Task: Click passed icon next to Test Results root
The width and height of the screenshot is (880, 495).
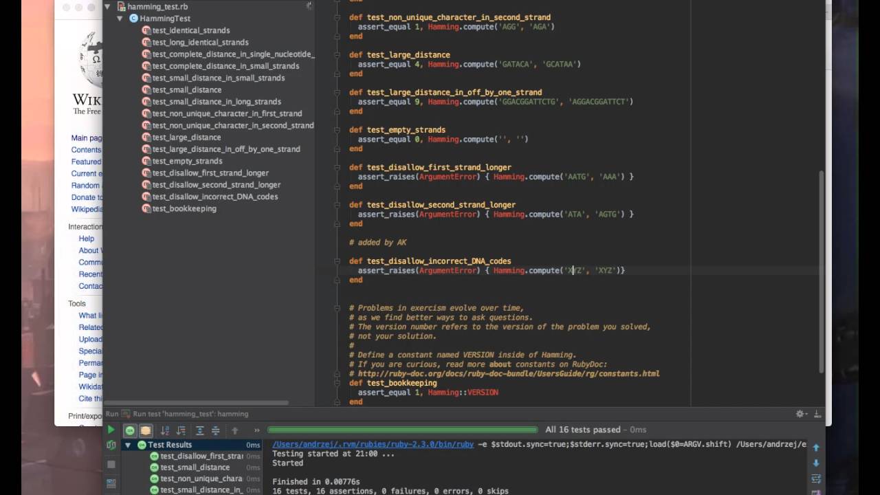Action: pos(142,445)
